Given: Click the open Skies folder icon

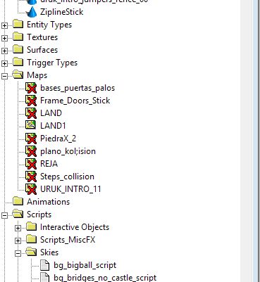Looking at the screenshot, I should (32, 252).
